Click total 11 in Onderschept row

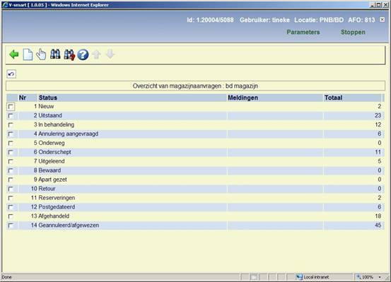pyautogui.click(x=378, y=152)
